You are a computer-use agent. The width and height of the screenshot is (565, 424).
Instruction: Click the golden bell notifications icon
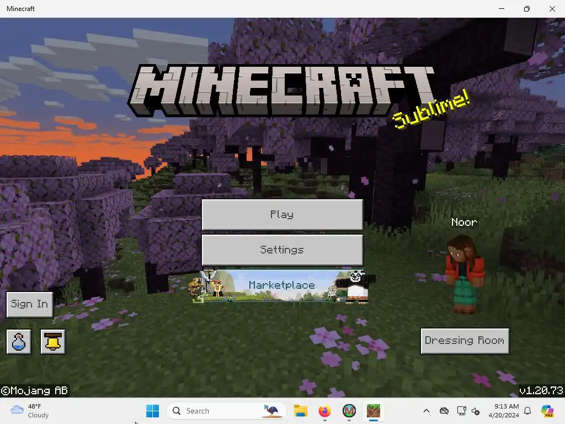pyautogui.click(x=53, y=341)
